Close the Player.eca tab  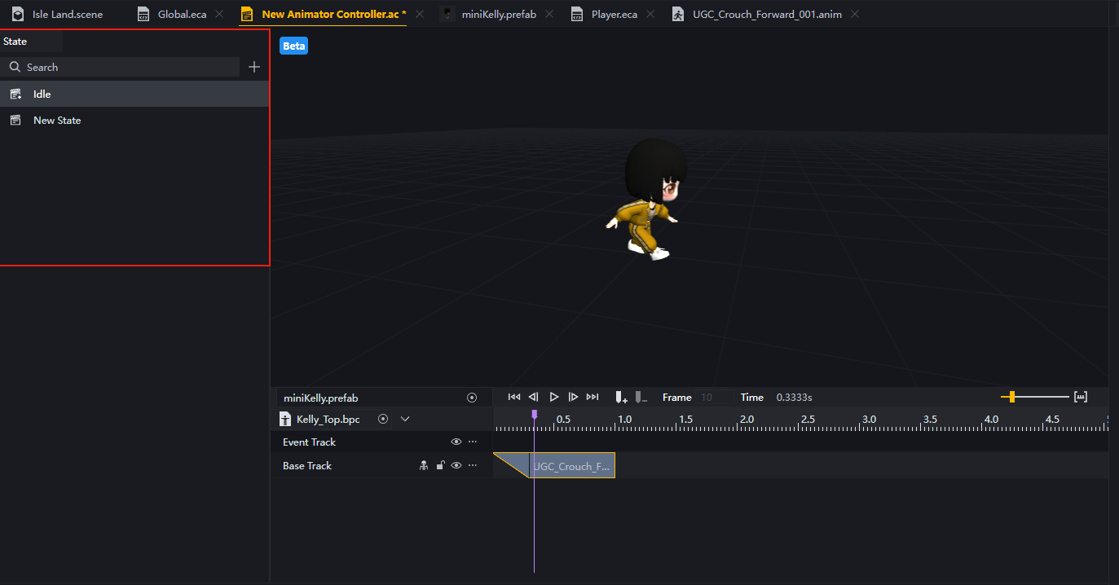click(x=650, y=14)
